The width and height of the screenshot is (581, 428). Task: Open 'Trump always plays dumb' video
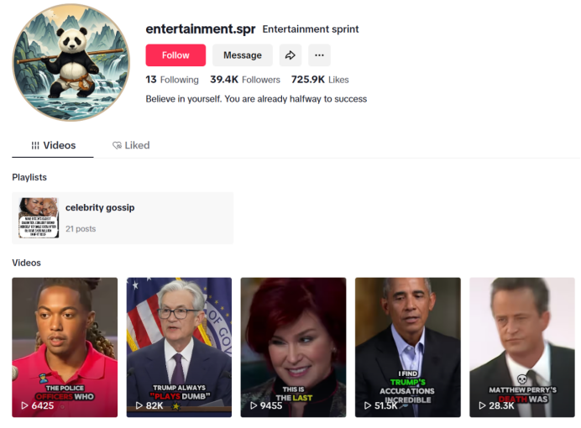179,347
